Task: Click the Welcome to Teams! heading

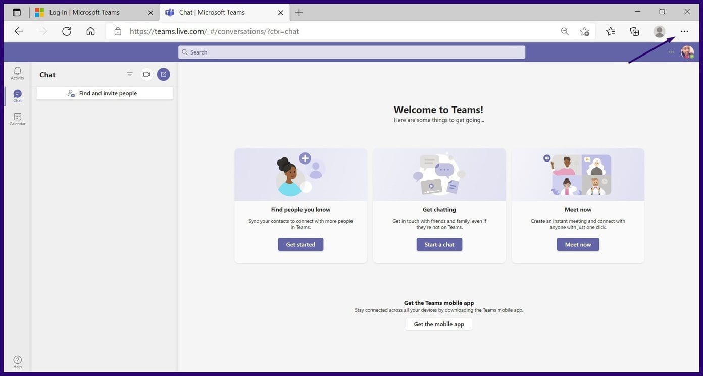Action: [x=438, y=110]
